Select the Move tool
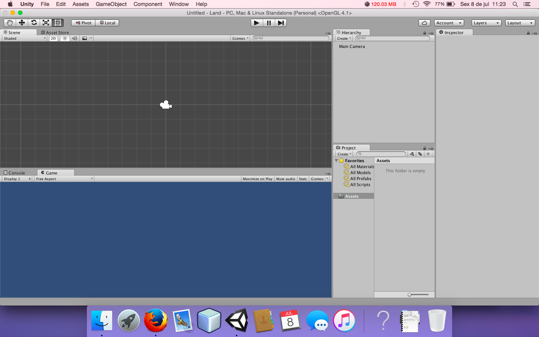This screenshot has height=337, width=539. (x=22, y=22)
